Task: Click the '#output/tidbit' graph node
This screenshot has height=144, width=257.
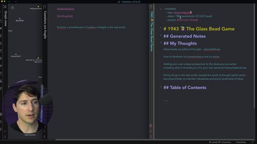Action: click(x=16, y=54)
